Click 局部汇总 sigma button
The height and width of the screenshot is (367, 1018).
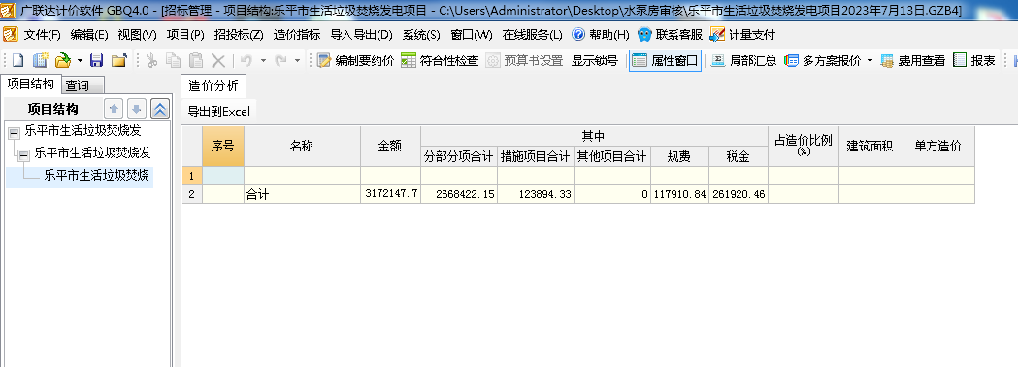(x=743, y=61)
